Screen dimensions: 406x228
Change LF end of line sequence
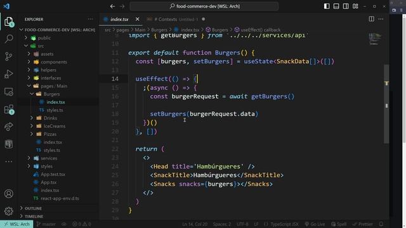pos(256,224)
